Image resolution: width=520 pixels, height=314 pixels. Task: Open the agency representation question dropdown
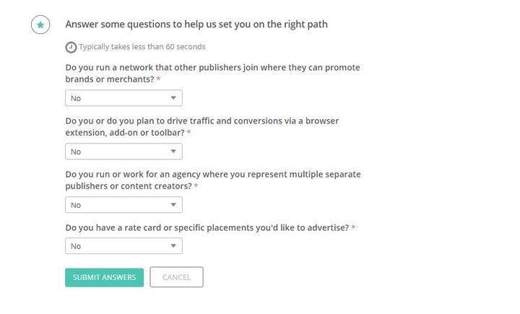pyautogui.click(x=123, y=205)
